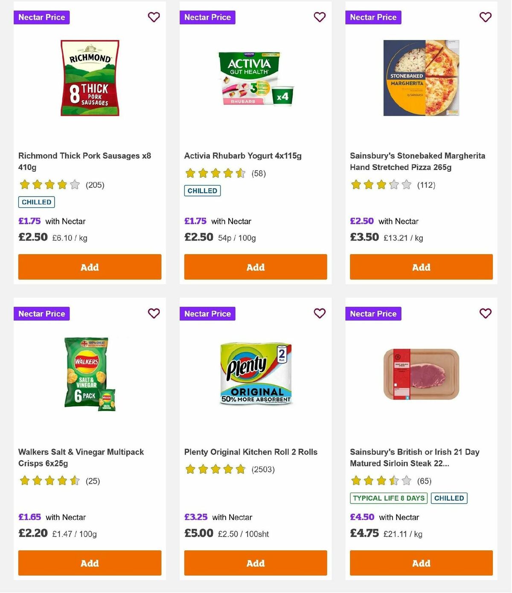Viewport: 512px width, 593px height.
Task: Open the Walkers Salt & Vinegar product link
Action: tap(81, 457)
